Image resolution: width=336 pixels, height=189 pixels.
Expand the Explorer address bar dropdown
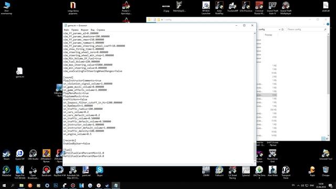click(x=279, y=29)
